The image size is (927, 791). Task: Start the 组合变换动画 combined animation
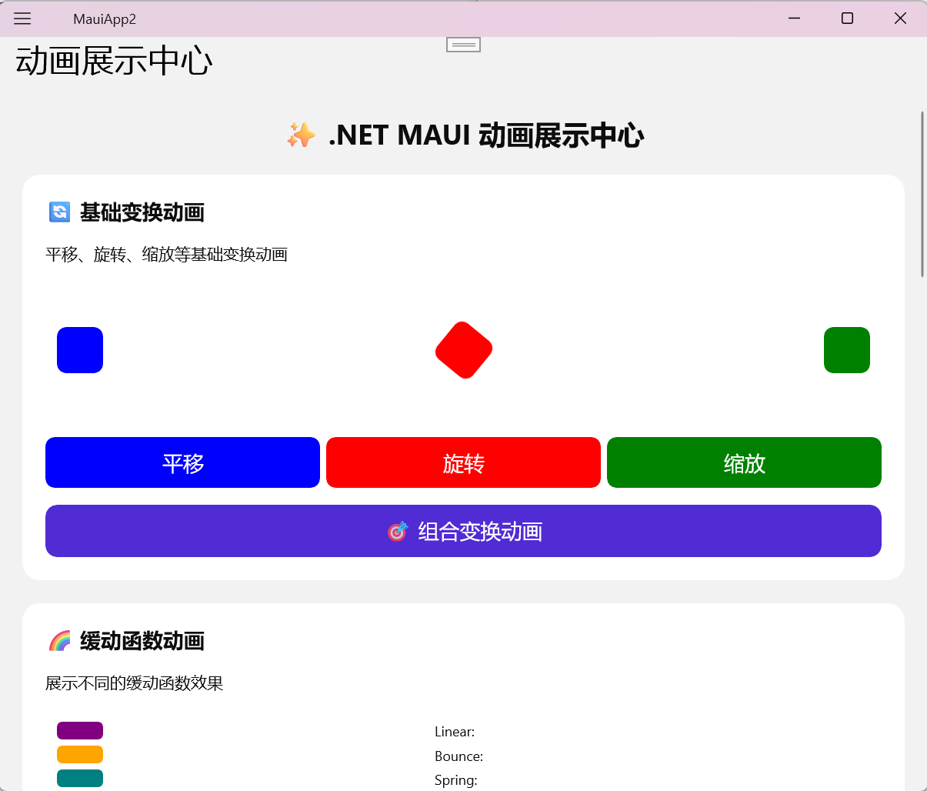point(463,531)
